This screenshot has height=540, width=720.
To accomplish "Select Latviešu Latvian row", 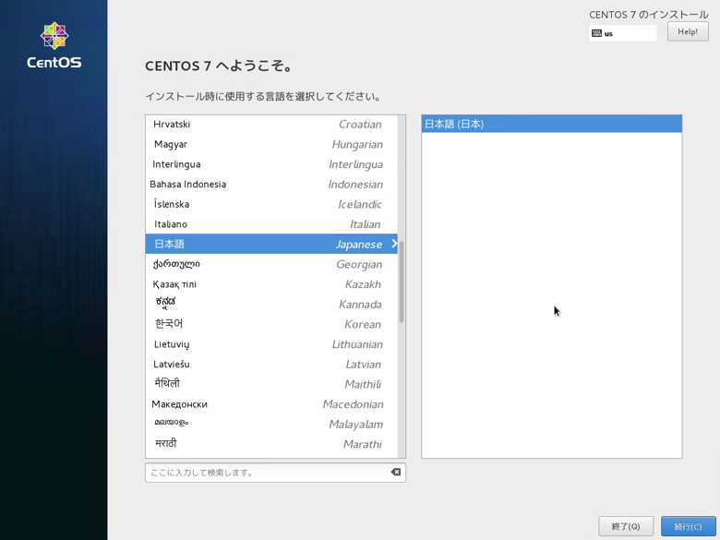I will [x=271, y=364].
